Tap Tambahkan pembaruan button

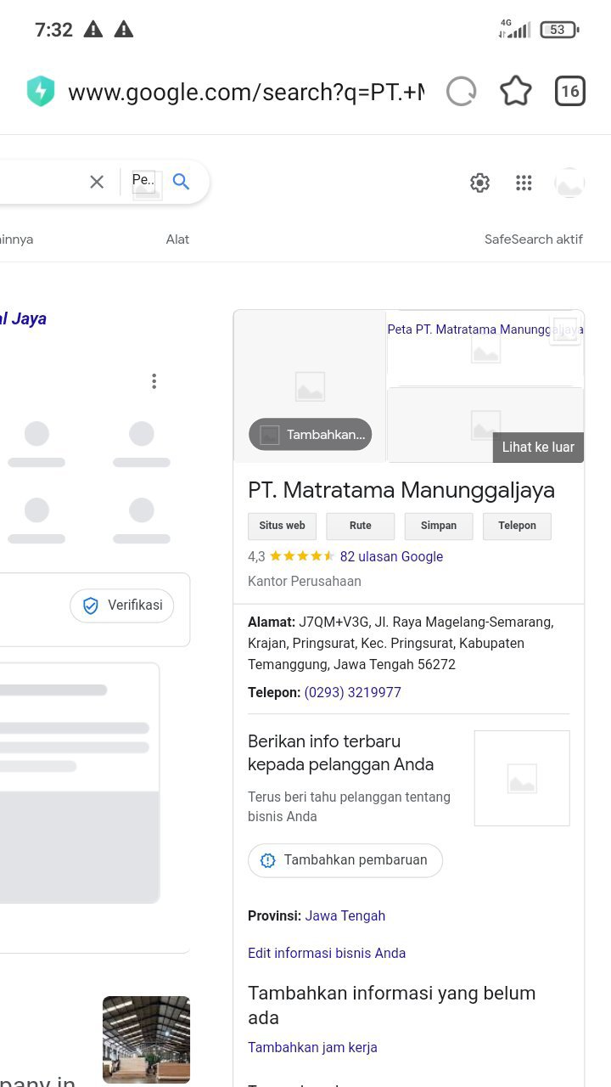point(345,860)
